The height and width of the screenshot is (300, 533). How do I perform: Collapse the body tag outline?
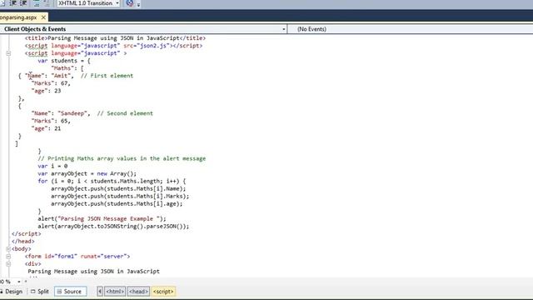[x=8, y=249]
